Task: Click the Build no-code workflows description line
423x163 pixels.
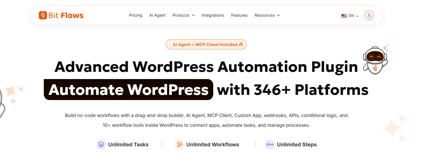Action: (x=206, y=116)
